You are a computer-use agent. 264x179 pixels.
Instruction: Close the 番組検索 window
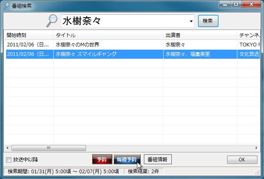(x=252, y=5)
